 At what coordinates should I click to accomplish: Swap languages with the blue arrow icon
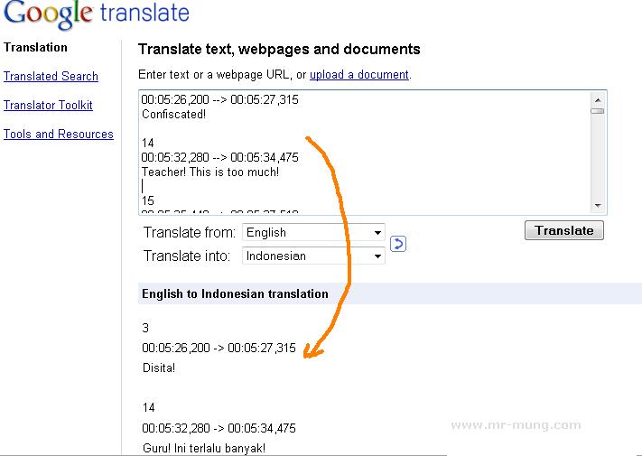click(x=398, y=244)
